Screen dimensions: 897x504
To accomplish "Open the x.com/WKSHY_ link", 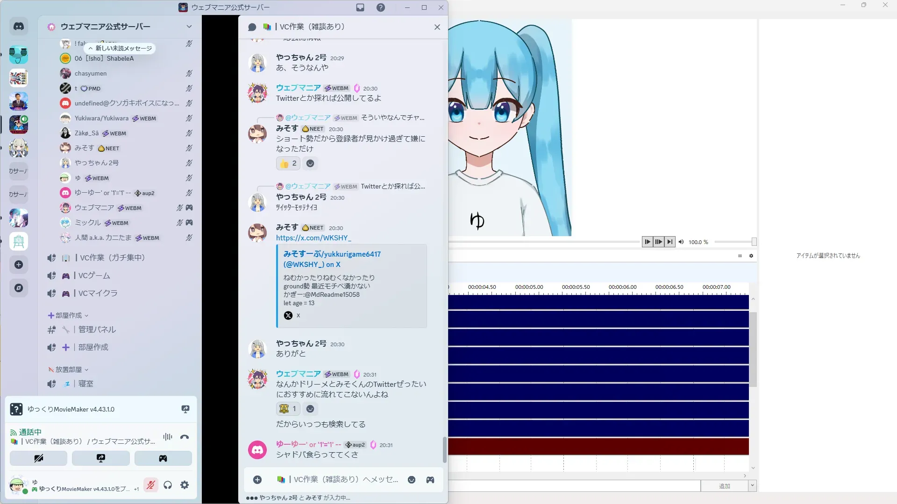I will pos(313,238).
